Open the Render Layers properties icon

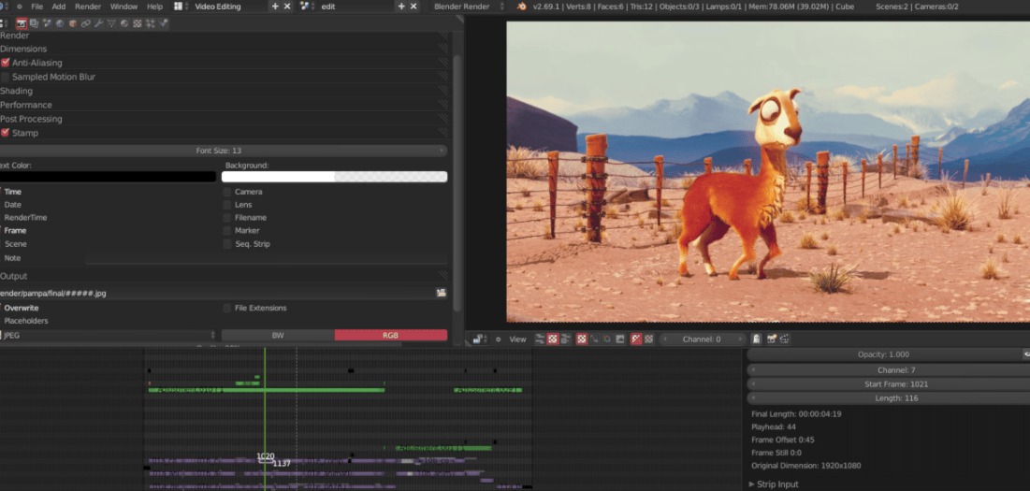click(35, 23)
